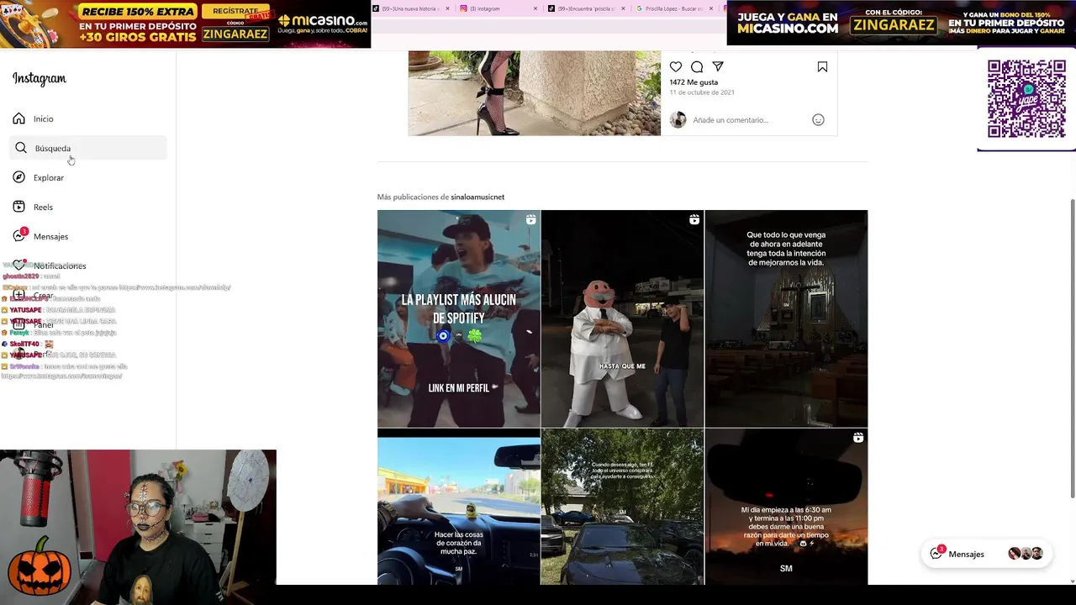Open the 'Cuando deseas algo' car post
This screenshot has height=605, width=1076.
click(x=622, y=507)
